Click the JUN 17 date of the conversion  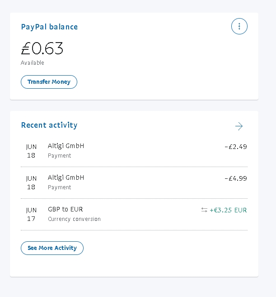[x=31, y=214]
